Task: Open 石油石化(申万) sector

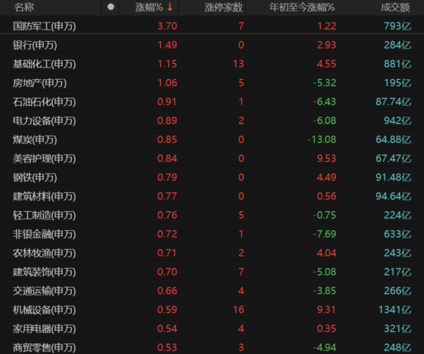Action: click(x=212, y=102)
